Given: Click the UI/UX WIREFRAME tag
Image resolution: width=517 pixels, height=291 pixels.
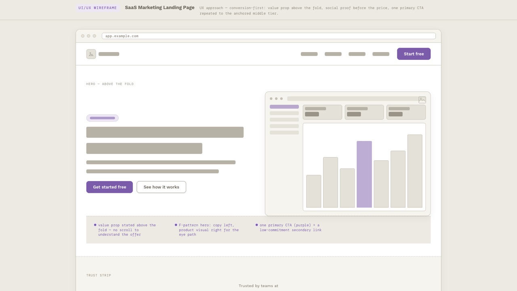Looking at the screenshot, I should click(x=97, y=8).
